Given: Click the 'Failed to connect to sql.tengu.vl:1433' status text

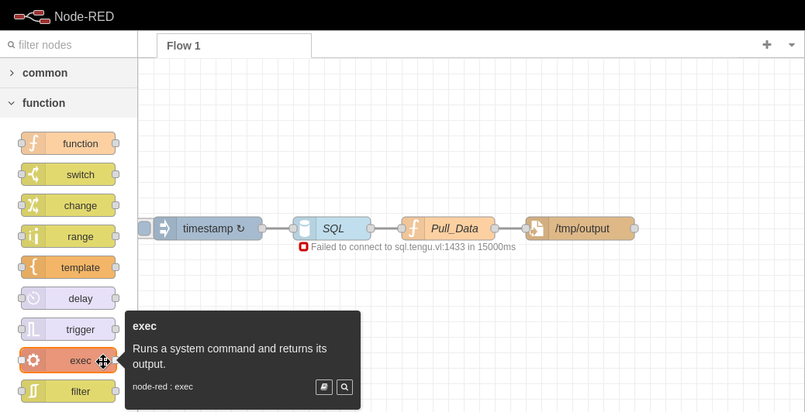Looking at the screenshot, I should point(413,247).
